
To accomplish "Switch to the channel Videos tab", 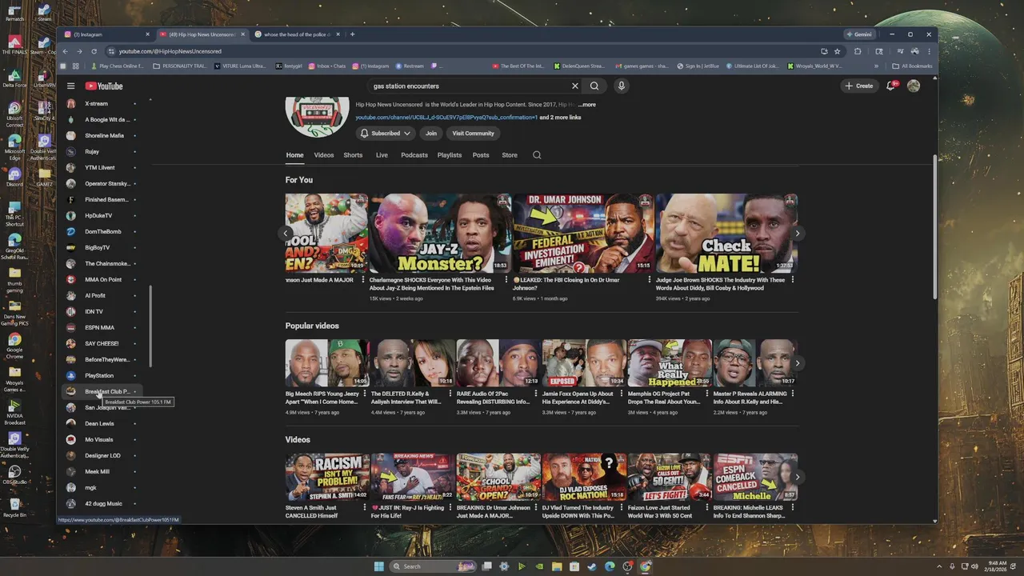I will [x=324, y=155].
